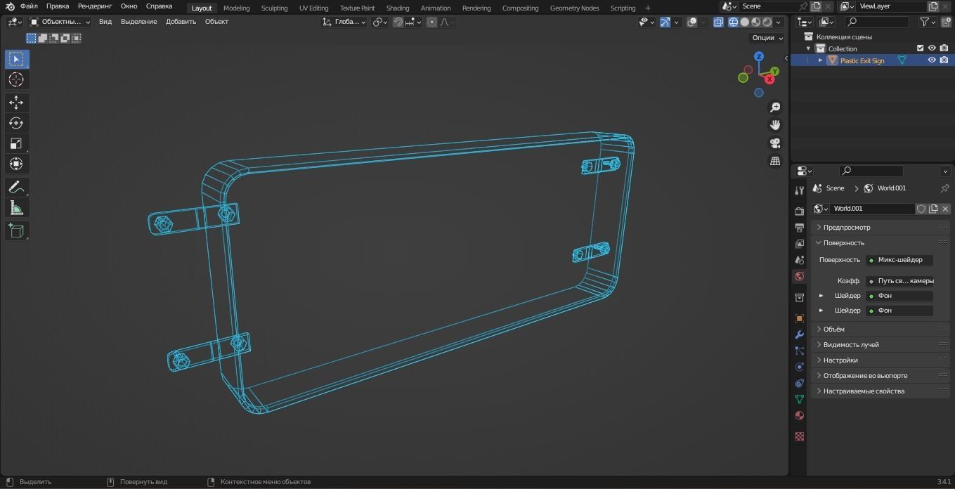Open the Рендеринг menu

[95, 6]
